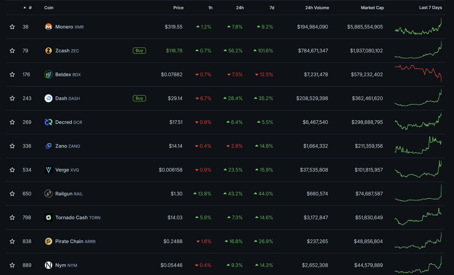This screenshot has width=454, height=275.
Task: Click Monero price $319.55
Action: point(174,27)
